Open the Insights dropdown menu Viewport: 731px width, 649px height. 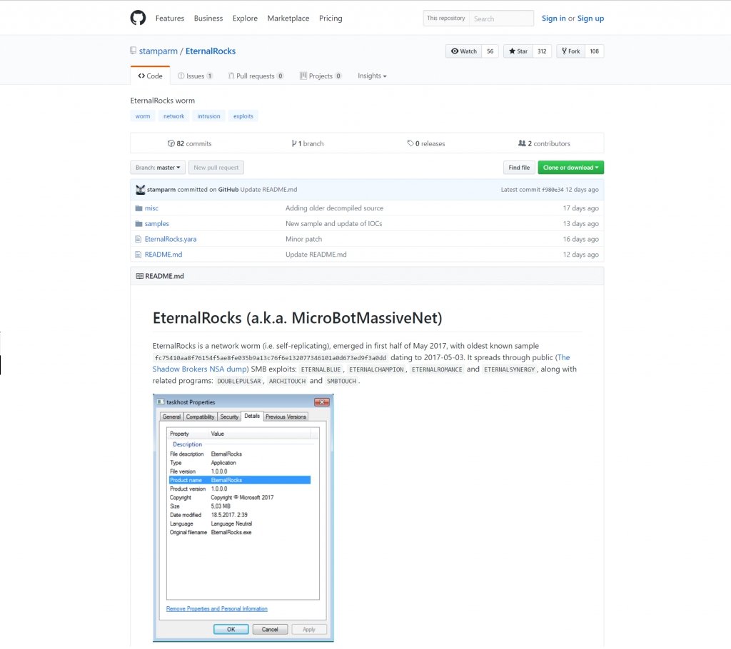point(372,76)
